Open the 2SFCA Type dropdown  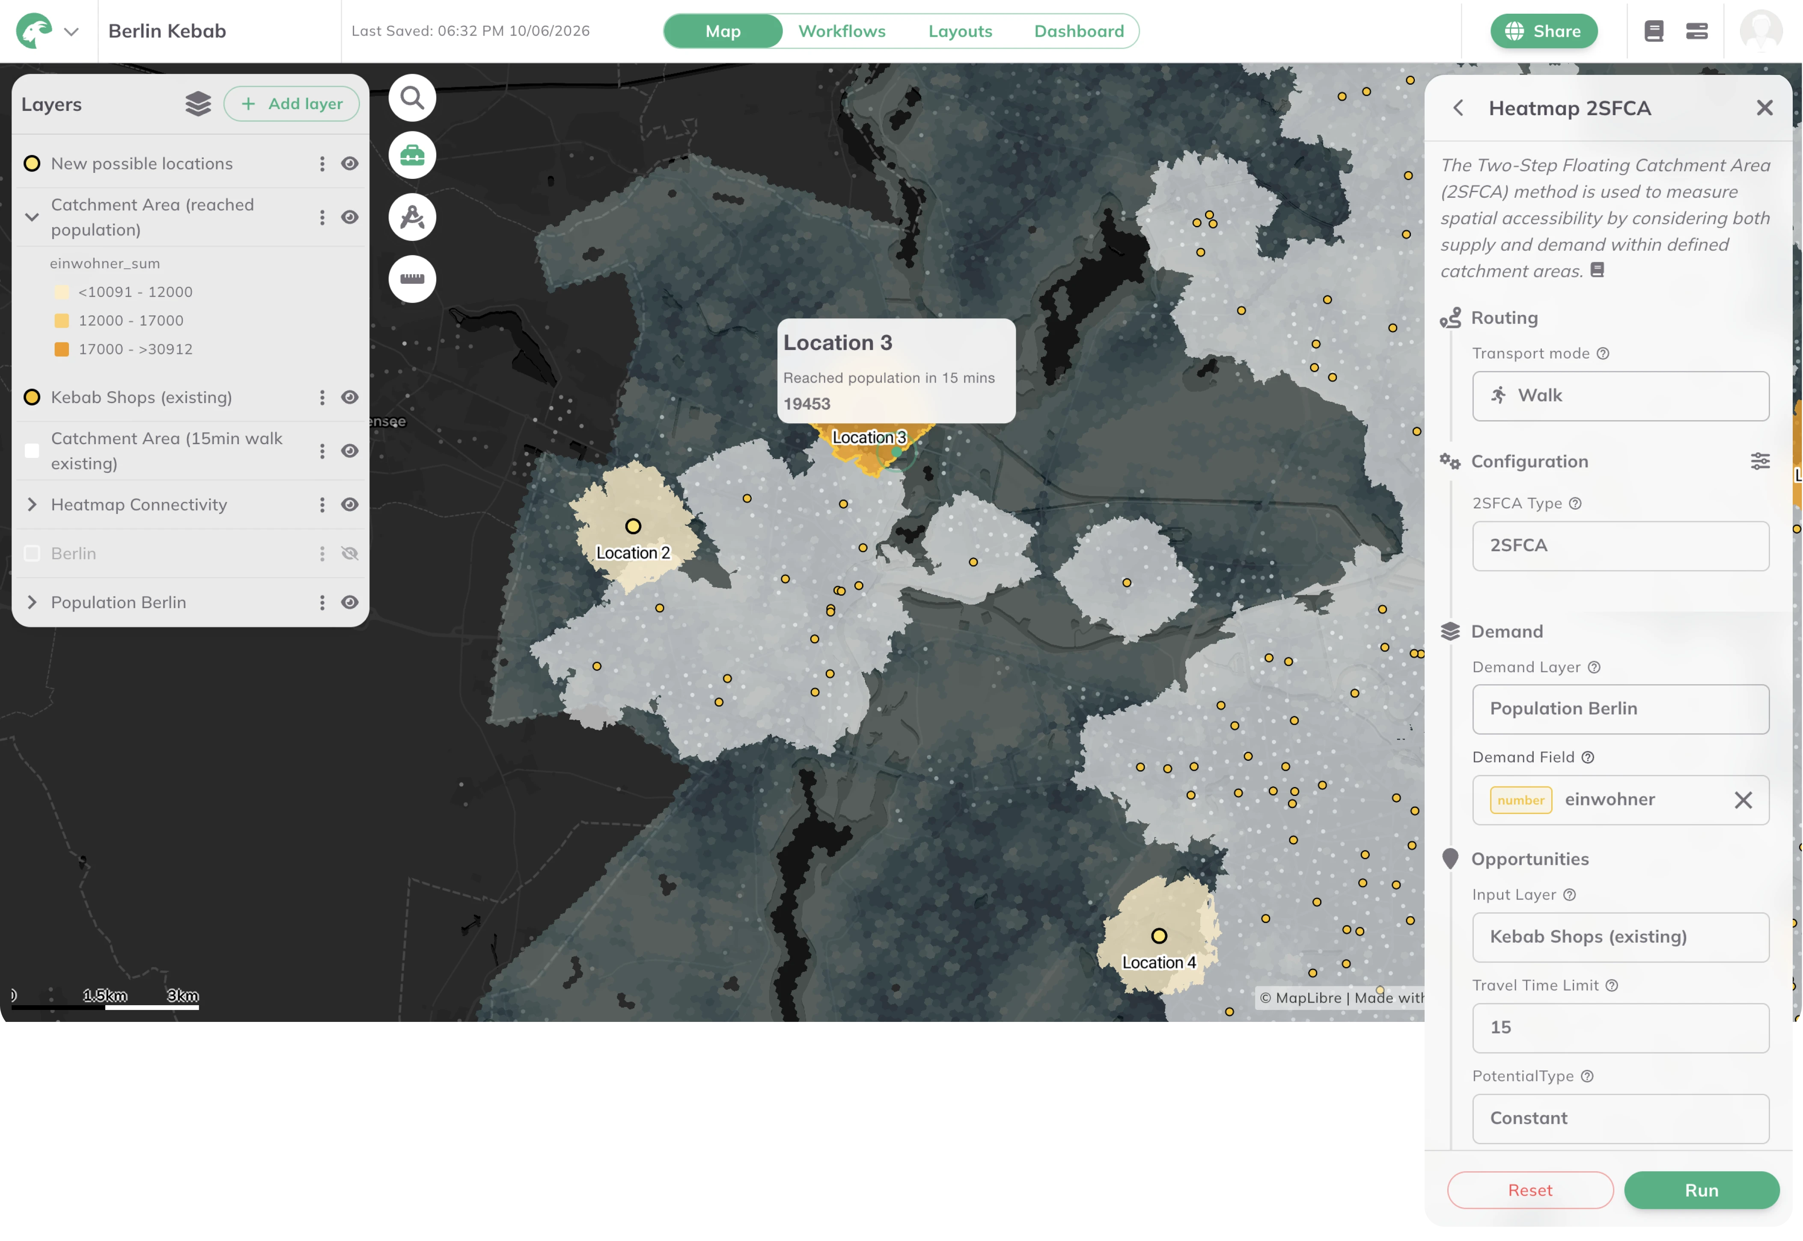click(1620, 546)
